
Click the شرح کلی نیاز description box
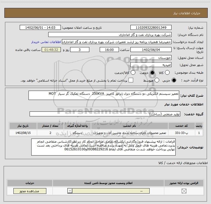click(104, 95)
